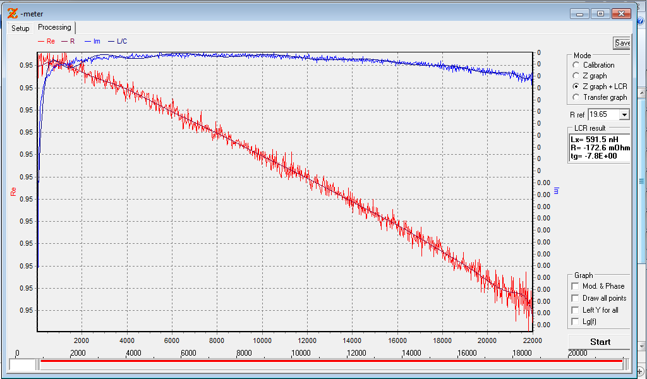Viewport: 647px width, 379px height.
Task: Click the Z-meter application icon
Action: [x=13, y=14]
